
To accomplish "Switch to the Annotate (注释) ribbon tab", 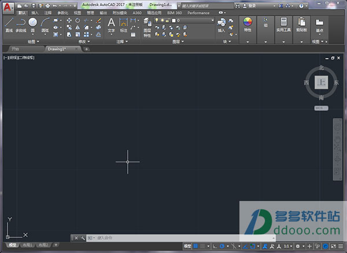I will point(48,13).
